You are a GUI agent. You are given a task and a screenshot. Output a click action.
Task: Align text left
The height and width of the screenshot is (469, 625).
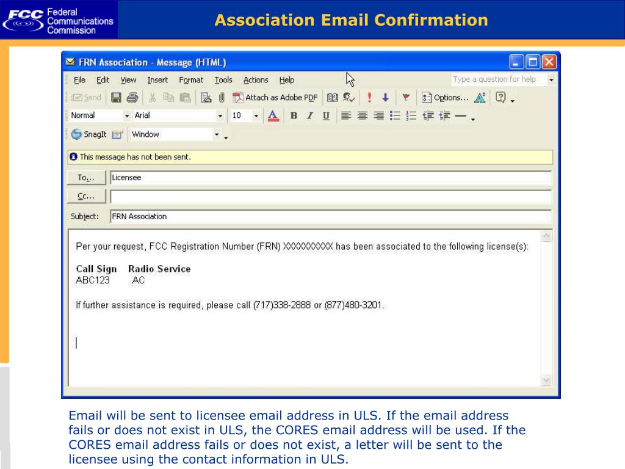pyautogui.click(x=346, y=115)
